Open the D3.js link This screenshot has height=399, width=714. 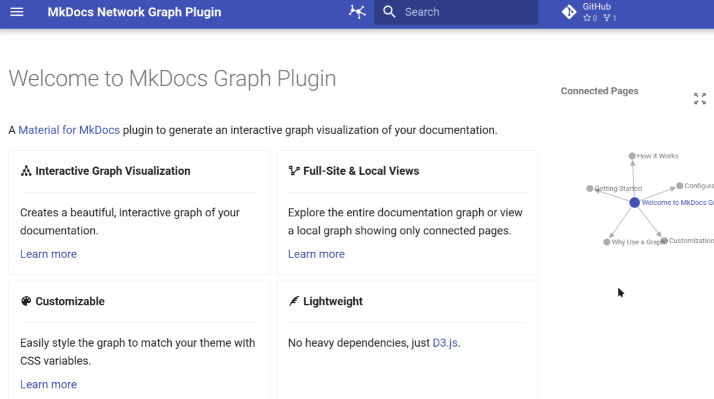click(x=445, y=343)
